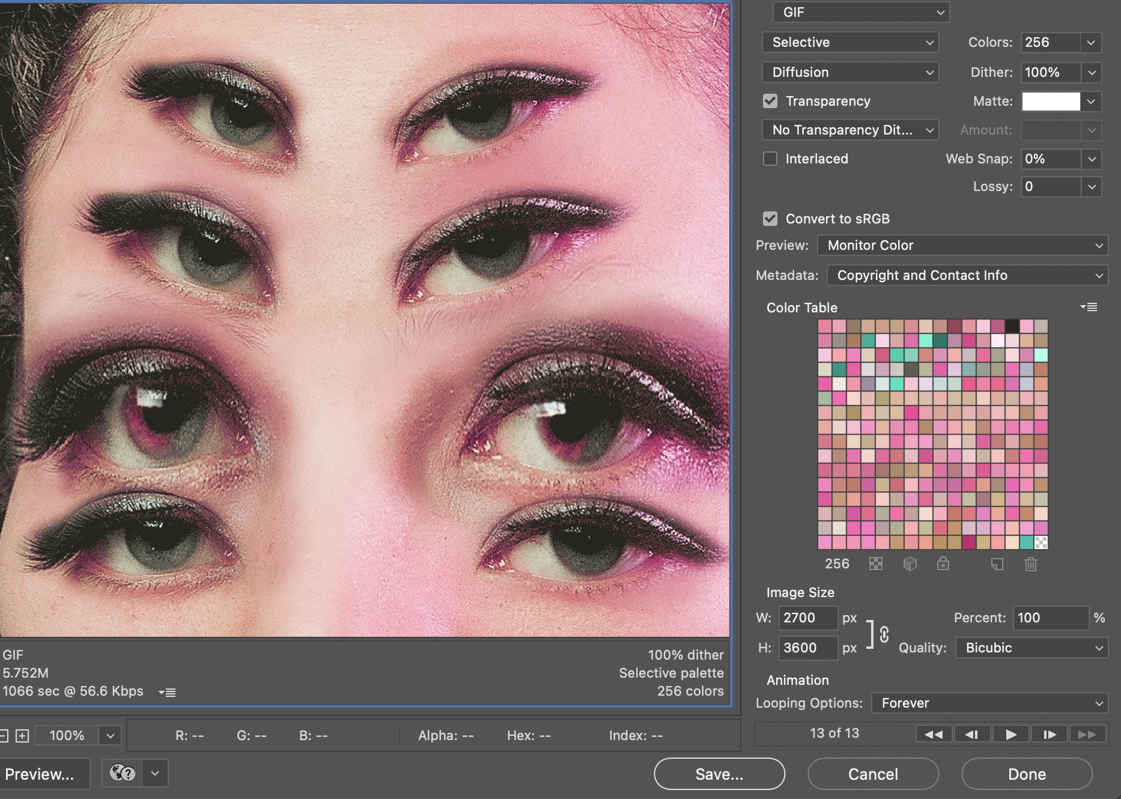Click the add new color icon

(997, 564)
